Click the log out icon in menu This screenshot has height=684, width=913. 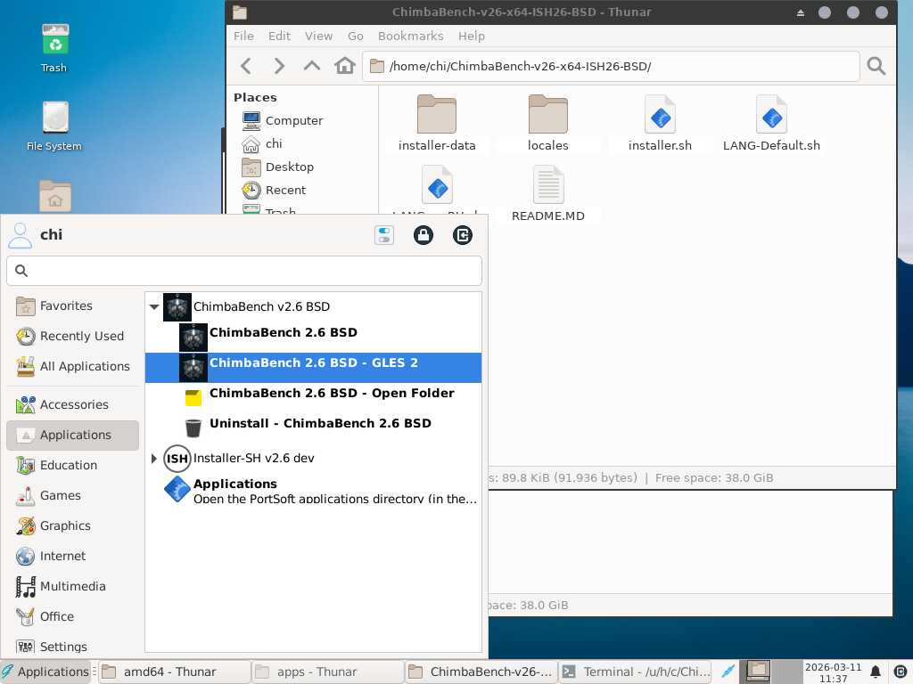coord(463,235)
